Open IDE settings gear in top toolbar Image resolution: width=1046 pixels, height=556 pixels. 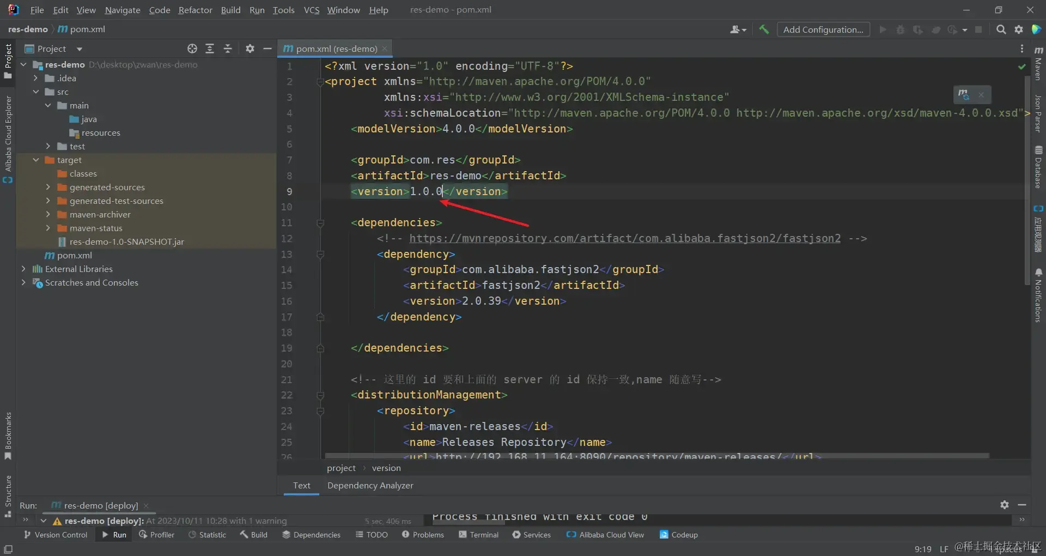tap(1019, 29)
